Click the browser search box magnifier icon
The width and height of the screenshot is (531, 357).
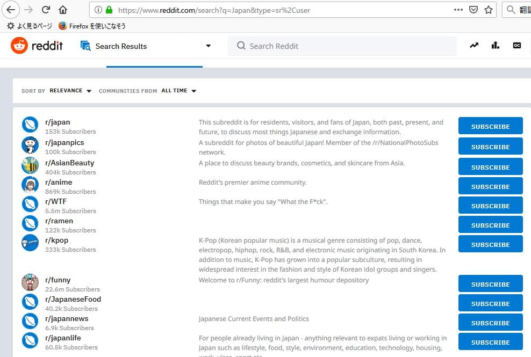511,10
